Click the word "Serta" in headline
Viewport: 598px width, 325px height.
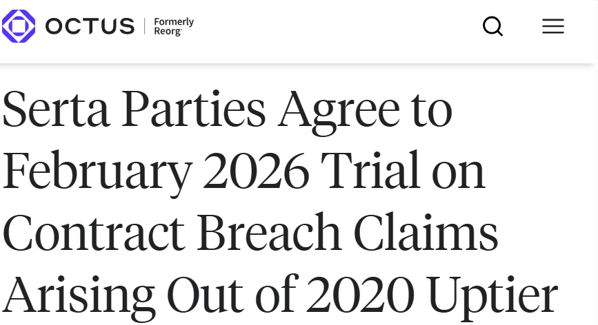click(x=57, y=109)
